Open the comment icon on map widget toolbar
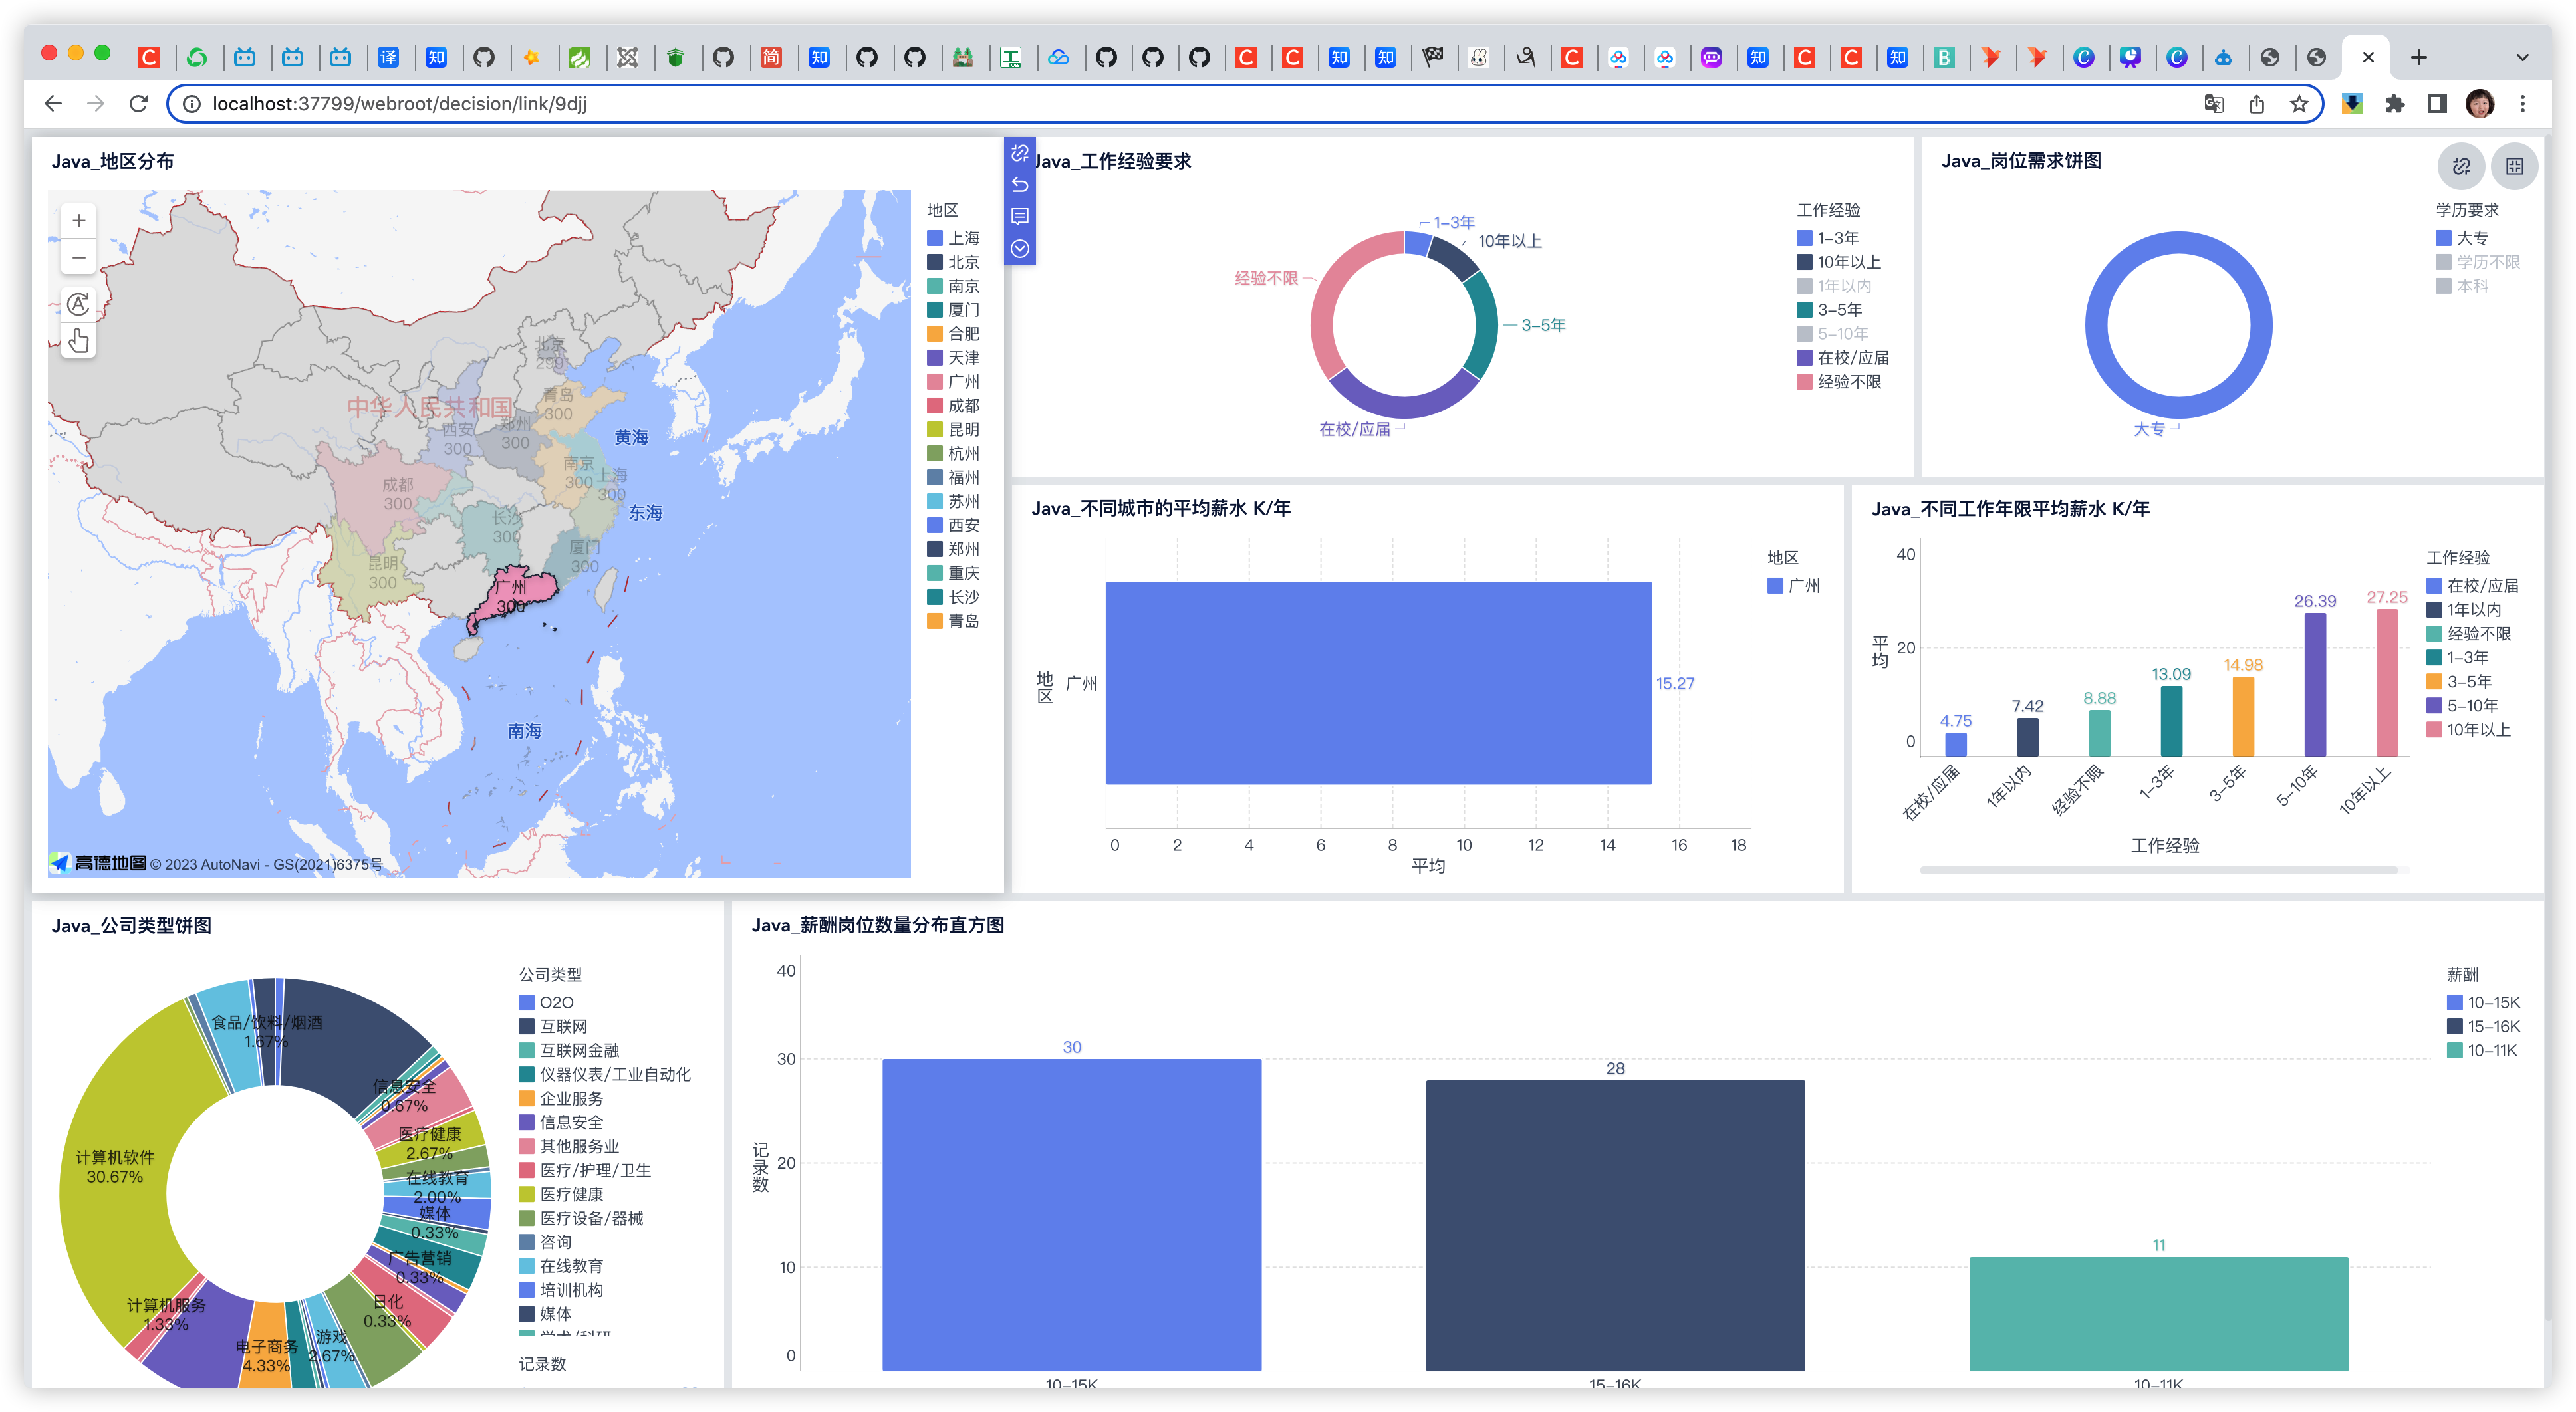The width and height of the screenshot is (2576, 1412). click(1019, 217)
